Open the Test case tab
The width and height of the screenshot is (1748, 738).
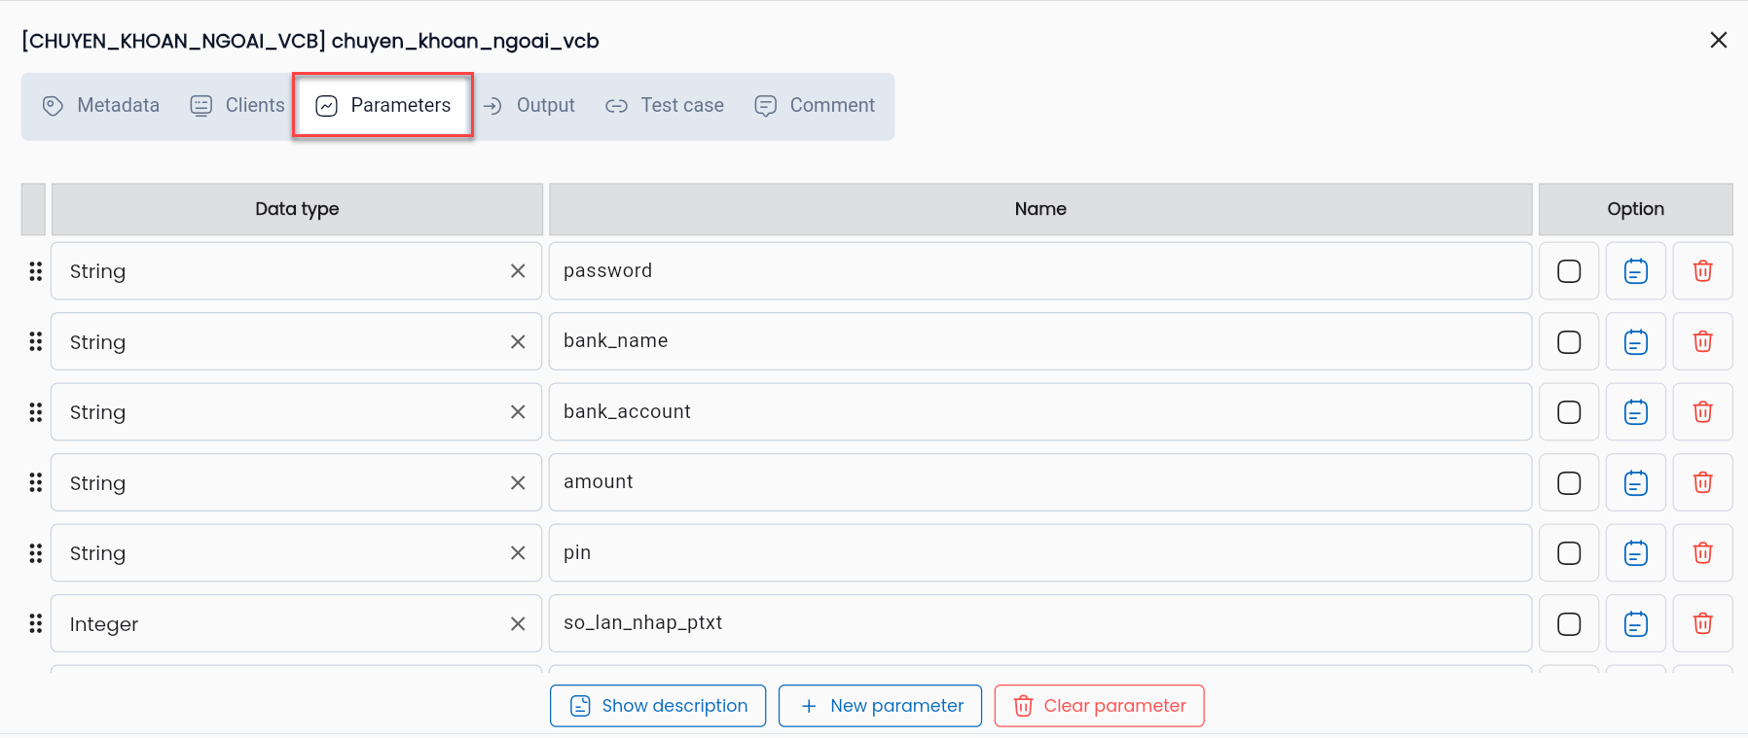tap(665, 105)
